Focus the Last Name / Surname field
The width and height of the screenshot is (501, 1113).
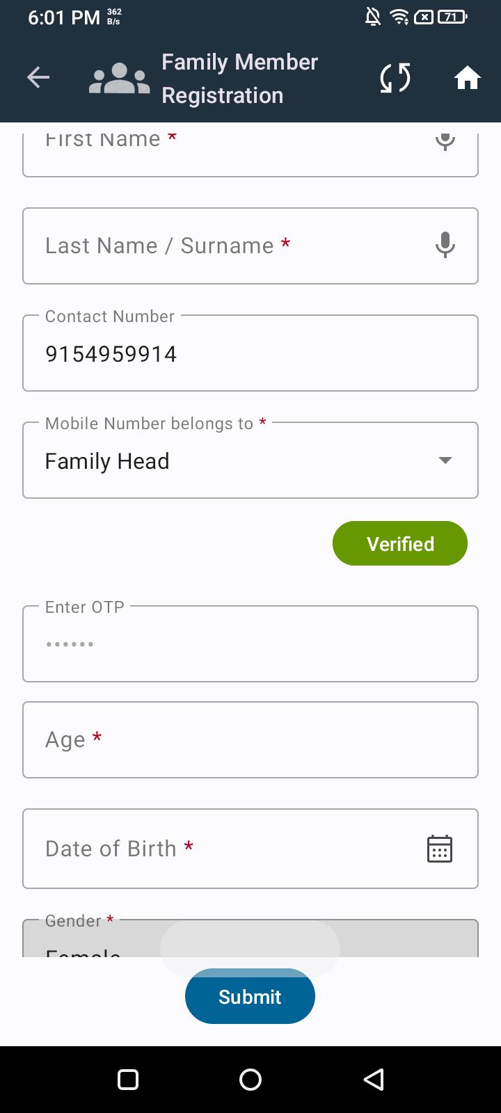[x=250, y=246]
